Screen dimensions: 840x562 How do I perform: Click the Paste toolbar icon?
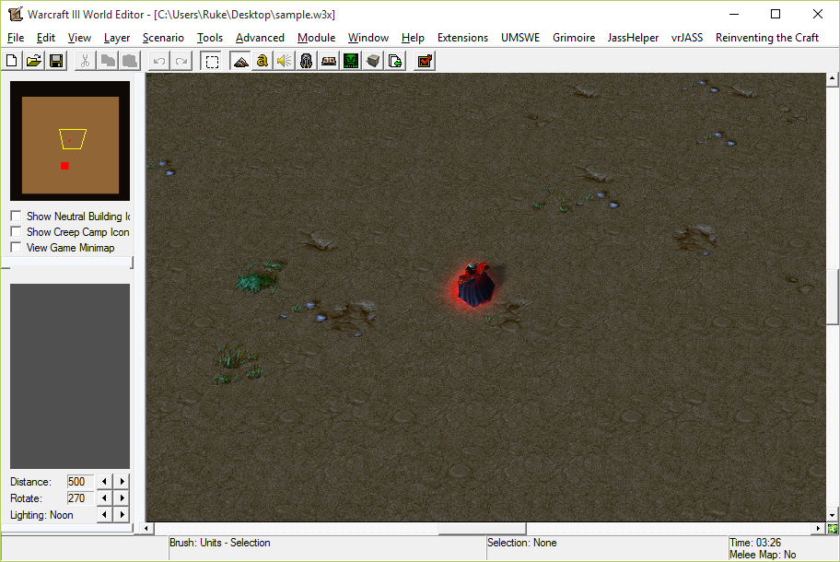[130, 61]
